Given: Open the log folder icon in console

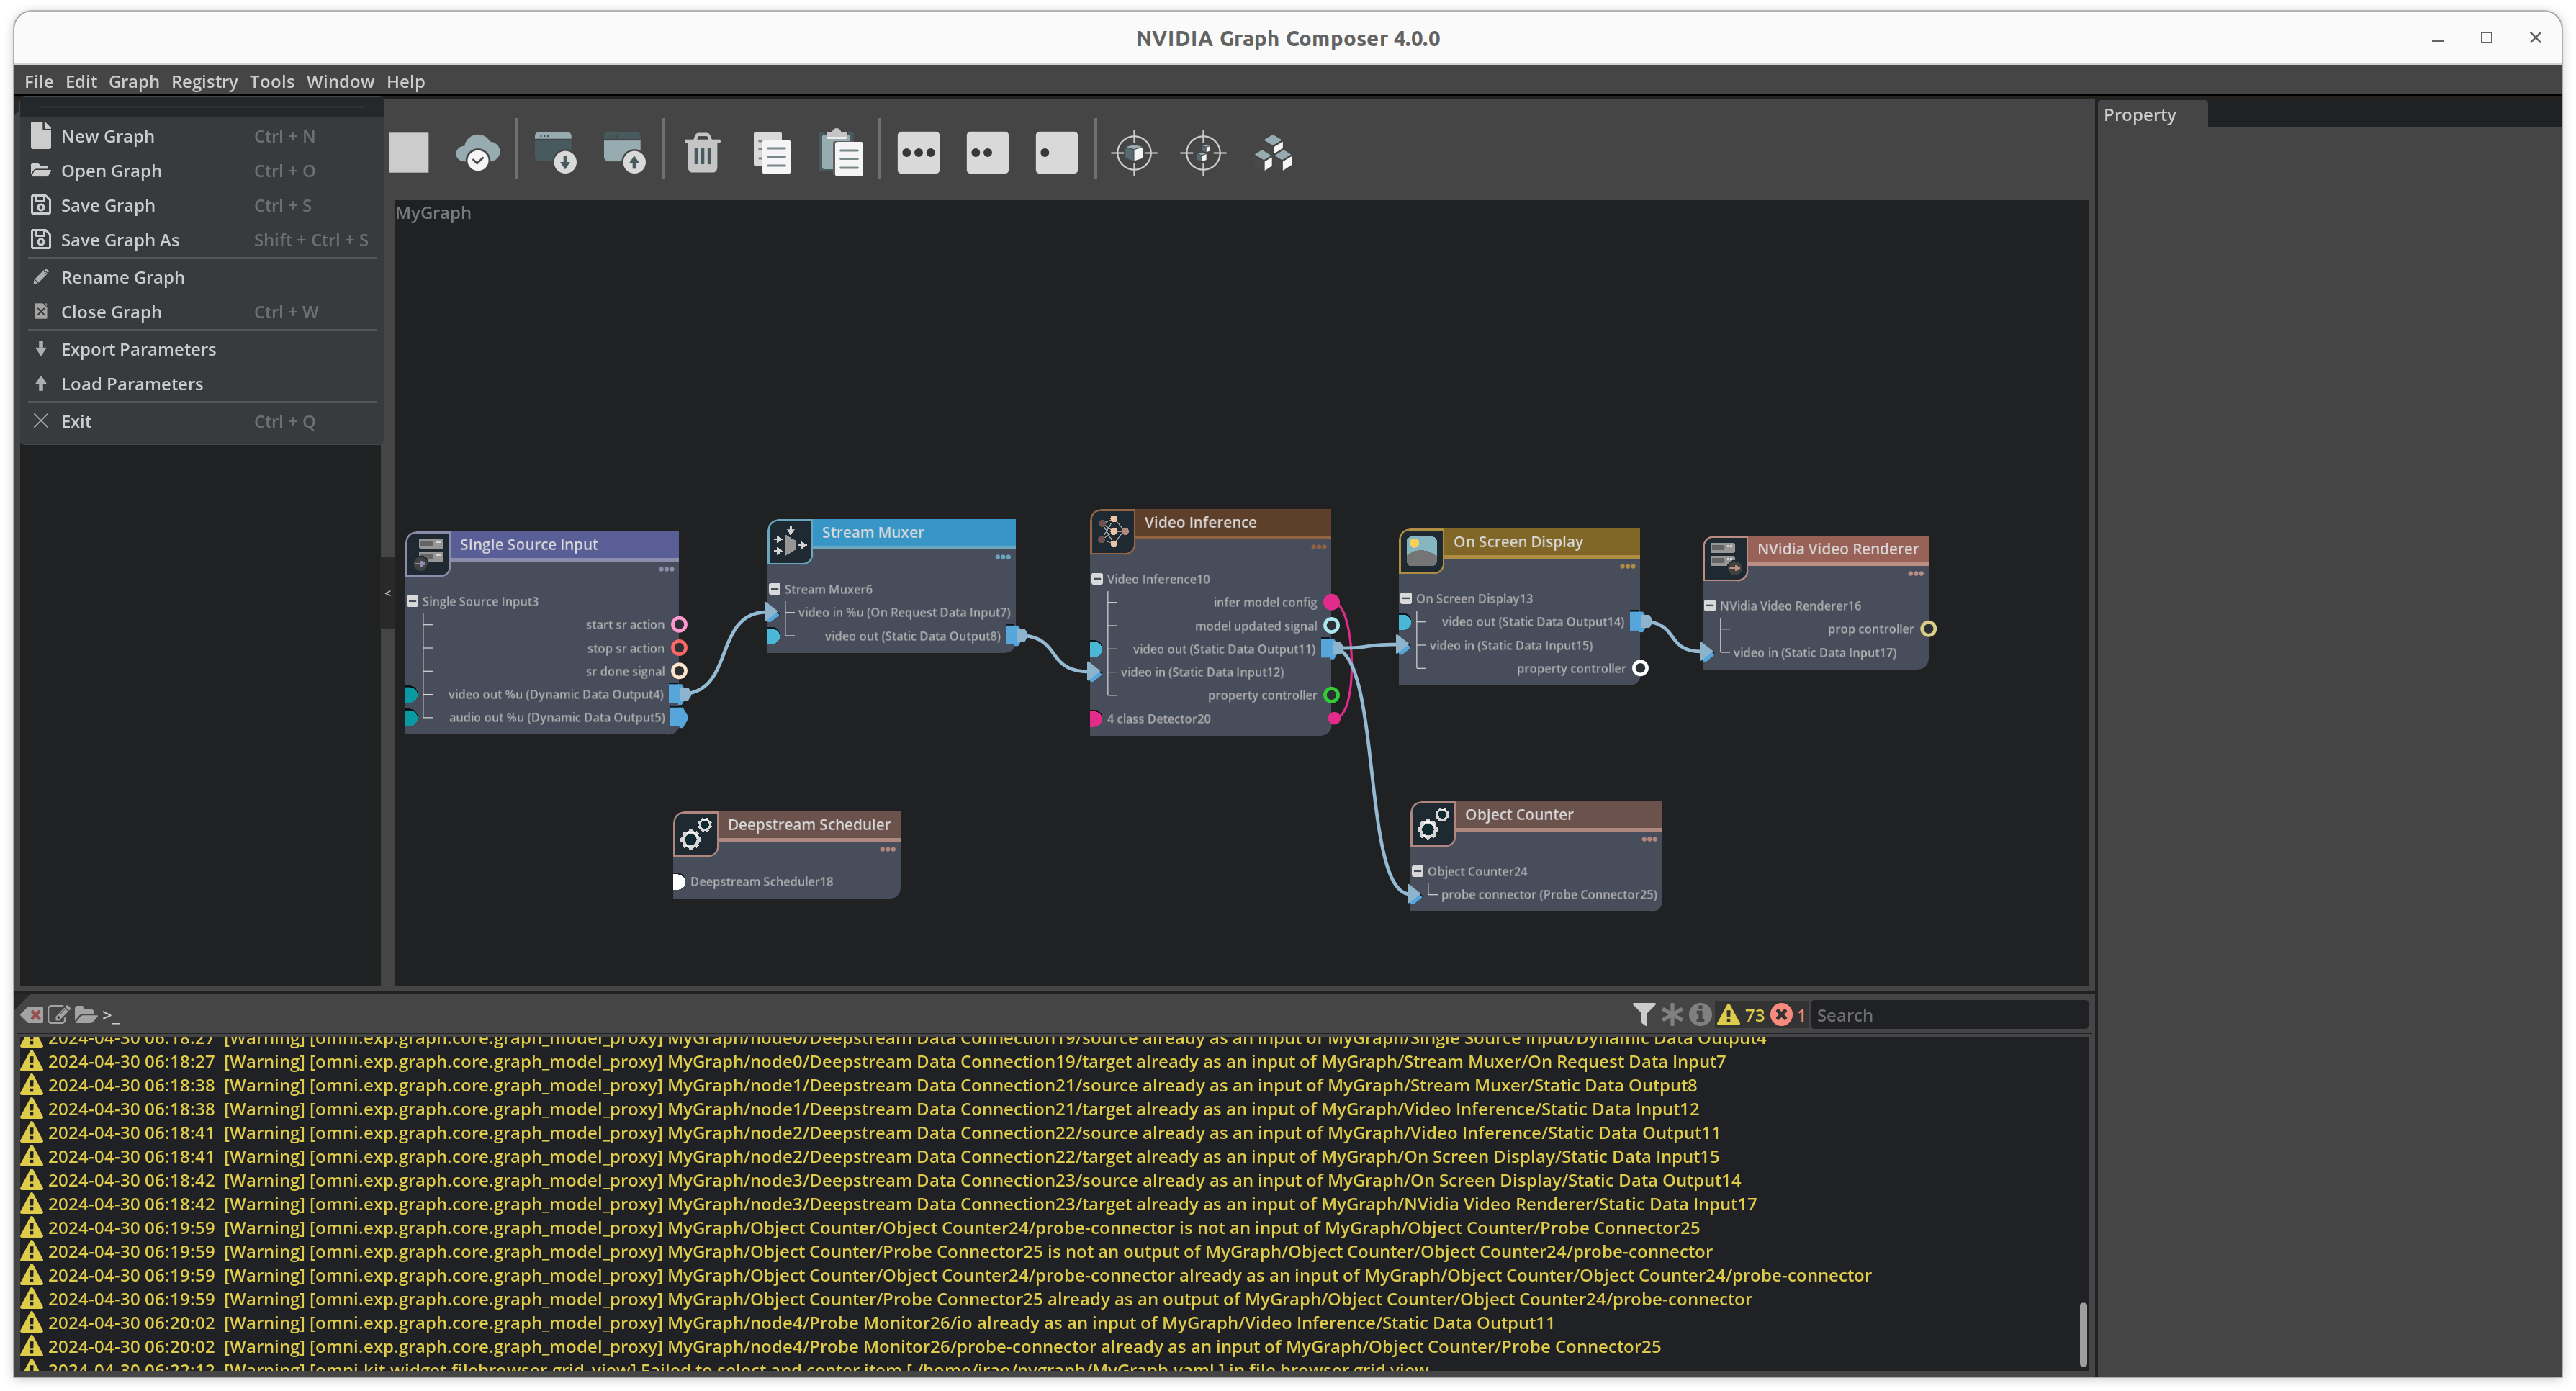Looking at the screenshot, I should [85, 1015].
